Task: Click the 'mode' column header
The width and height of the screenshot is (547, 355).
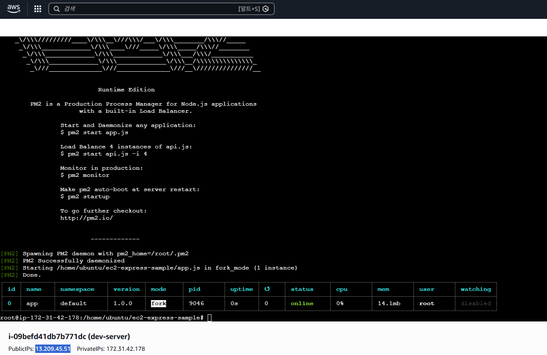Action: (159, 289)
